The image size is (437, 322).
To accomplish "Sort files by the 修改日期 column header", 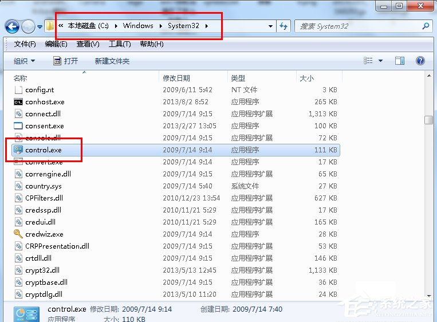I will pos(176,78).
